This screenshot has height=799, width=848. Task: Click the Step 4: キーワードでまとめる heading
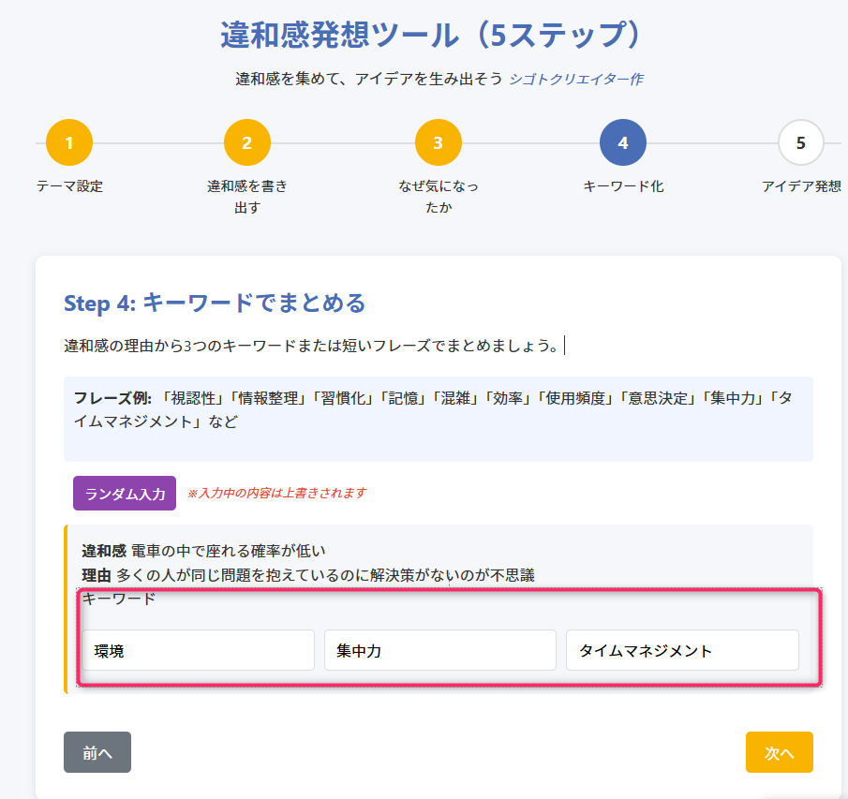pyautogui.click(x=215, y=303)
